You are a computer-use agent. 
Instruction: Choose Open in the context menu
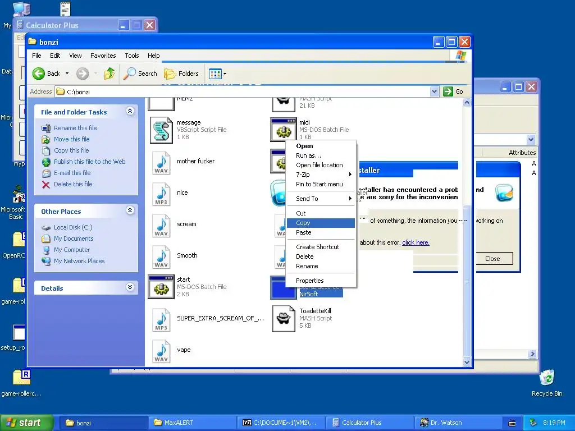[321, 146]
